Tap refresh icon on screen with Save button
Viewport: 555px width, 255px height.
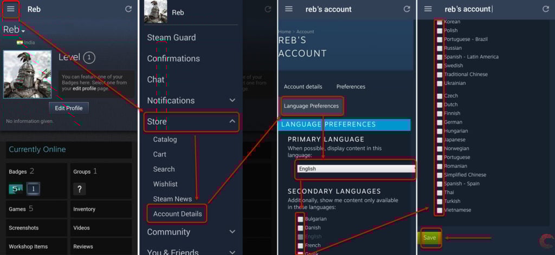(546, 9)
